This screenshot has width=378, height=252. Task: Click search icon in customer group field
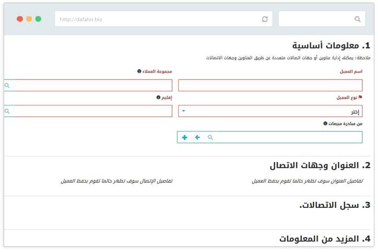coord(7,85)
